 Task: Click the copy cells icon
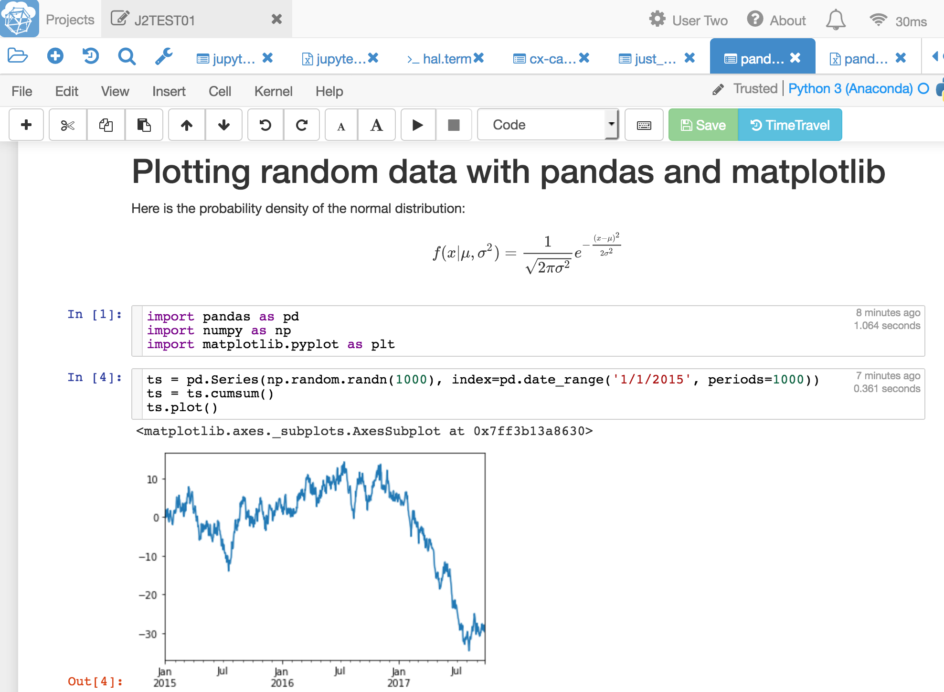pos(106,125)
